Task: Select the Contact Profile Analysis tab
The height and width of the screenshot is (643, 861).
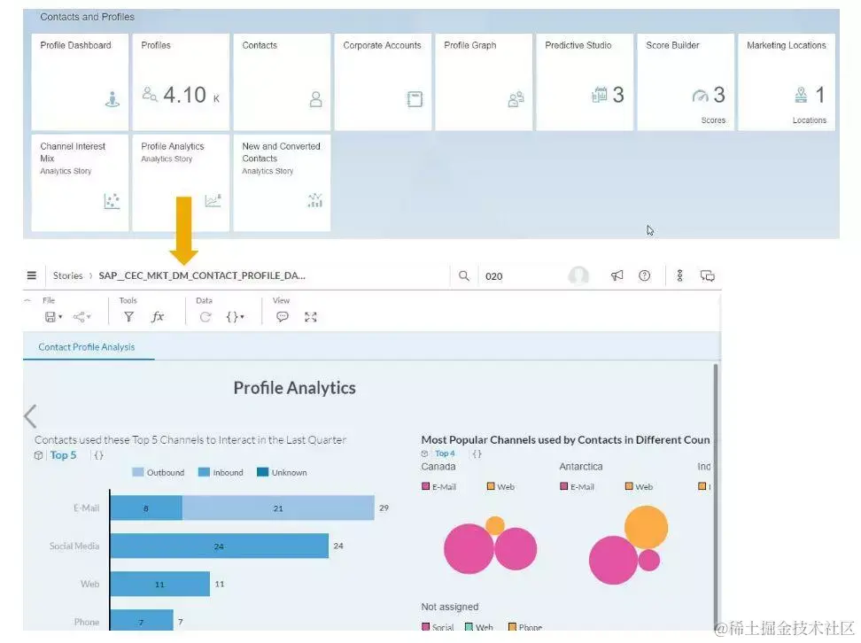Action: (86, 347)
